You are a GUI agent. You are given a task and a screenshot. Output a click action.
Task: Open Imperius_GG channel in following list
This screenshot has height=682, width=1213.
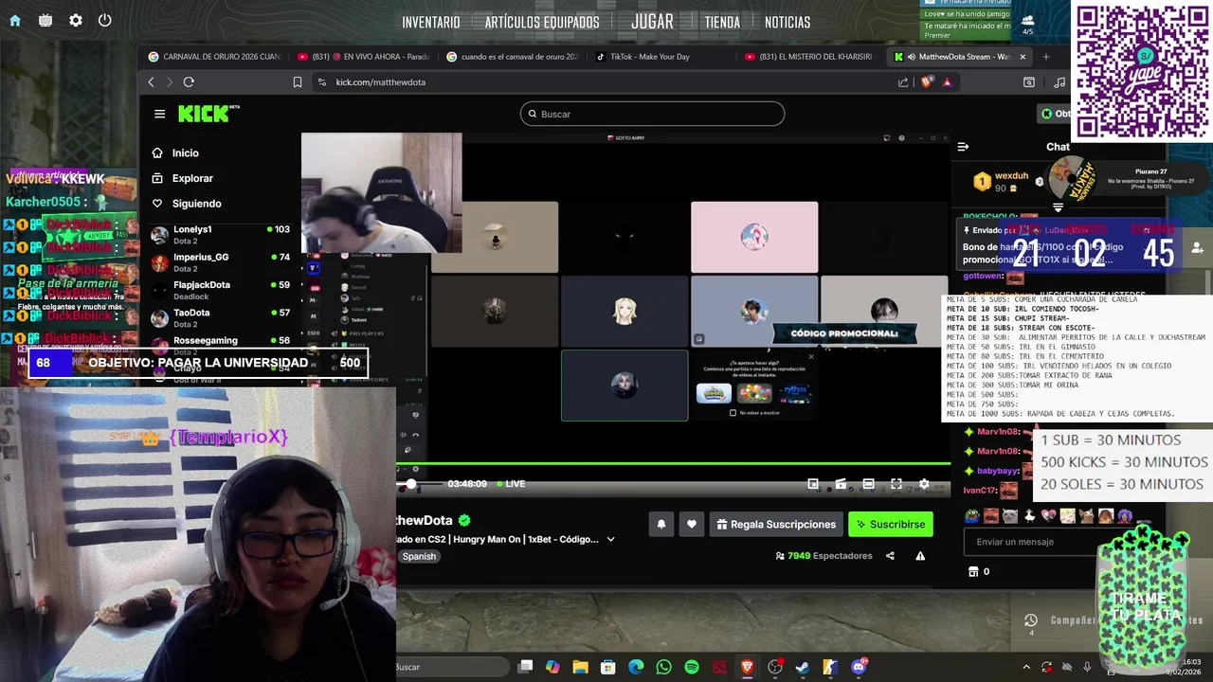click(x=221, y=262)
